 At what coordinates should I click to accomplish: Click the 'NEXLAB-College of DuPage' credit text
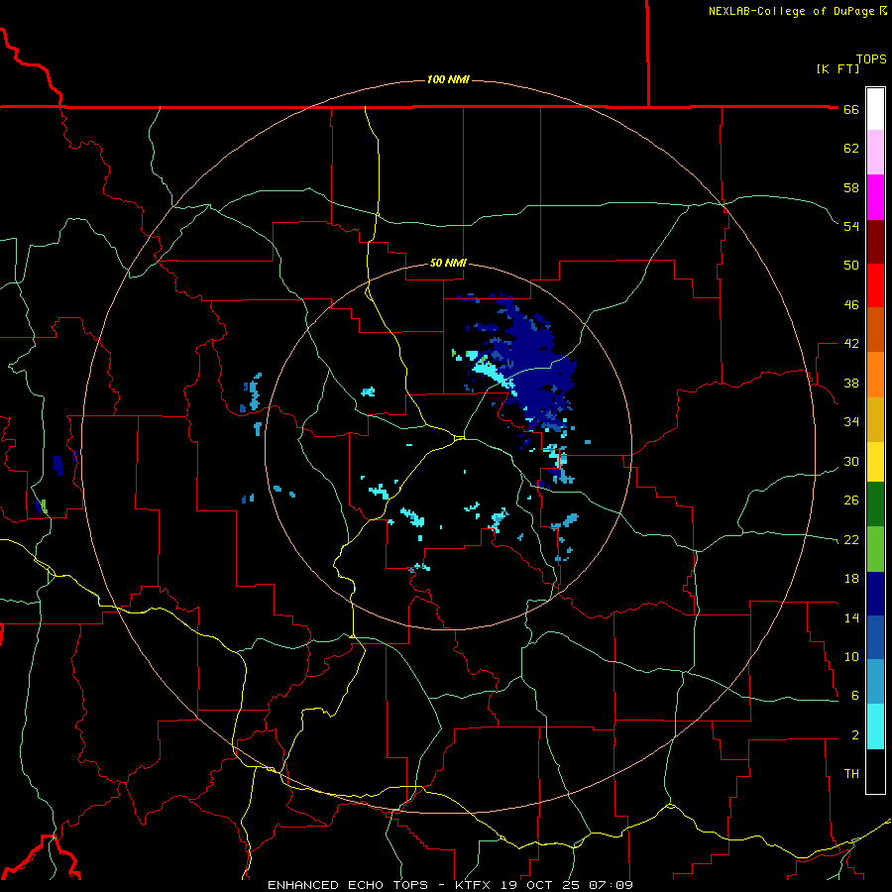[x=792, y=11]
